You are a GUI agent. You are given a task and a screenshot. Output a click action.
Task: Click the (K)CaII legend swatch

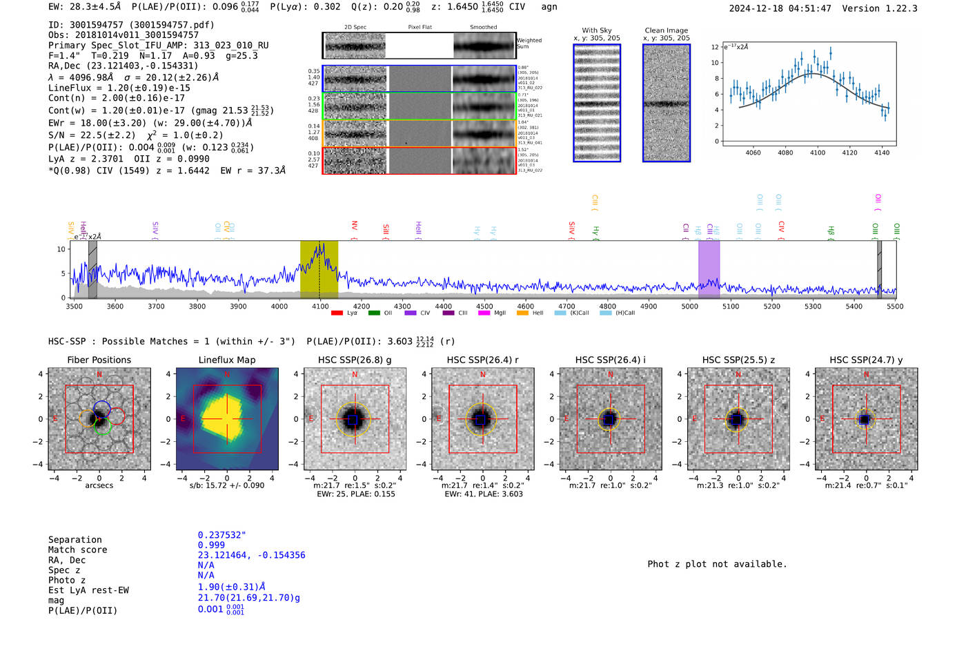point(560,313)
